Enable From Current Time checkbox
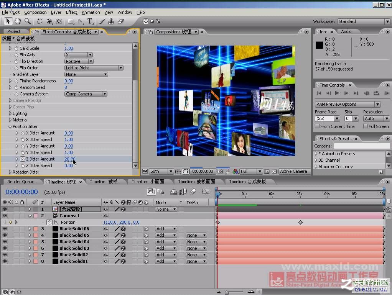Viewport: 392px width, 295px height. tap(317, 126)
